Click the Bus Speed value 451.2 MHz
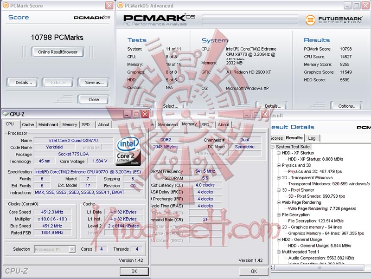This screenshot has height=279, width=371. click(52, 226)
